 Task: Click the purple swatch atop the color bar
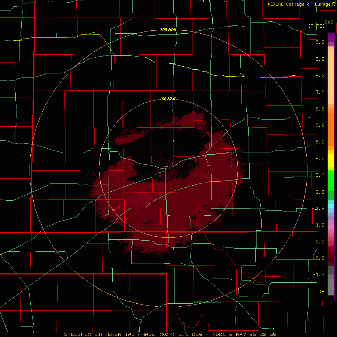(331, 37)
